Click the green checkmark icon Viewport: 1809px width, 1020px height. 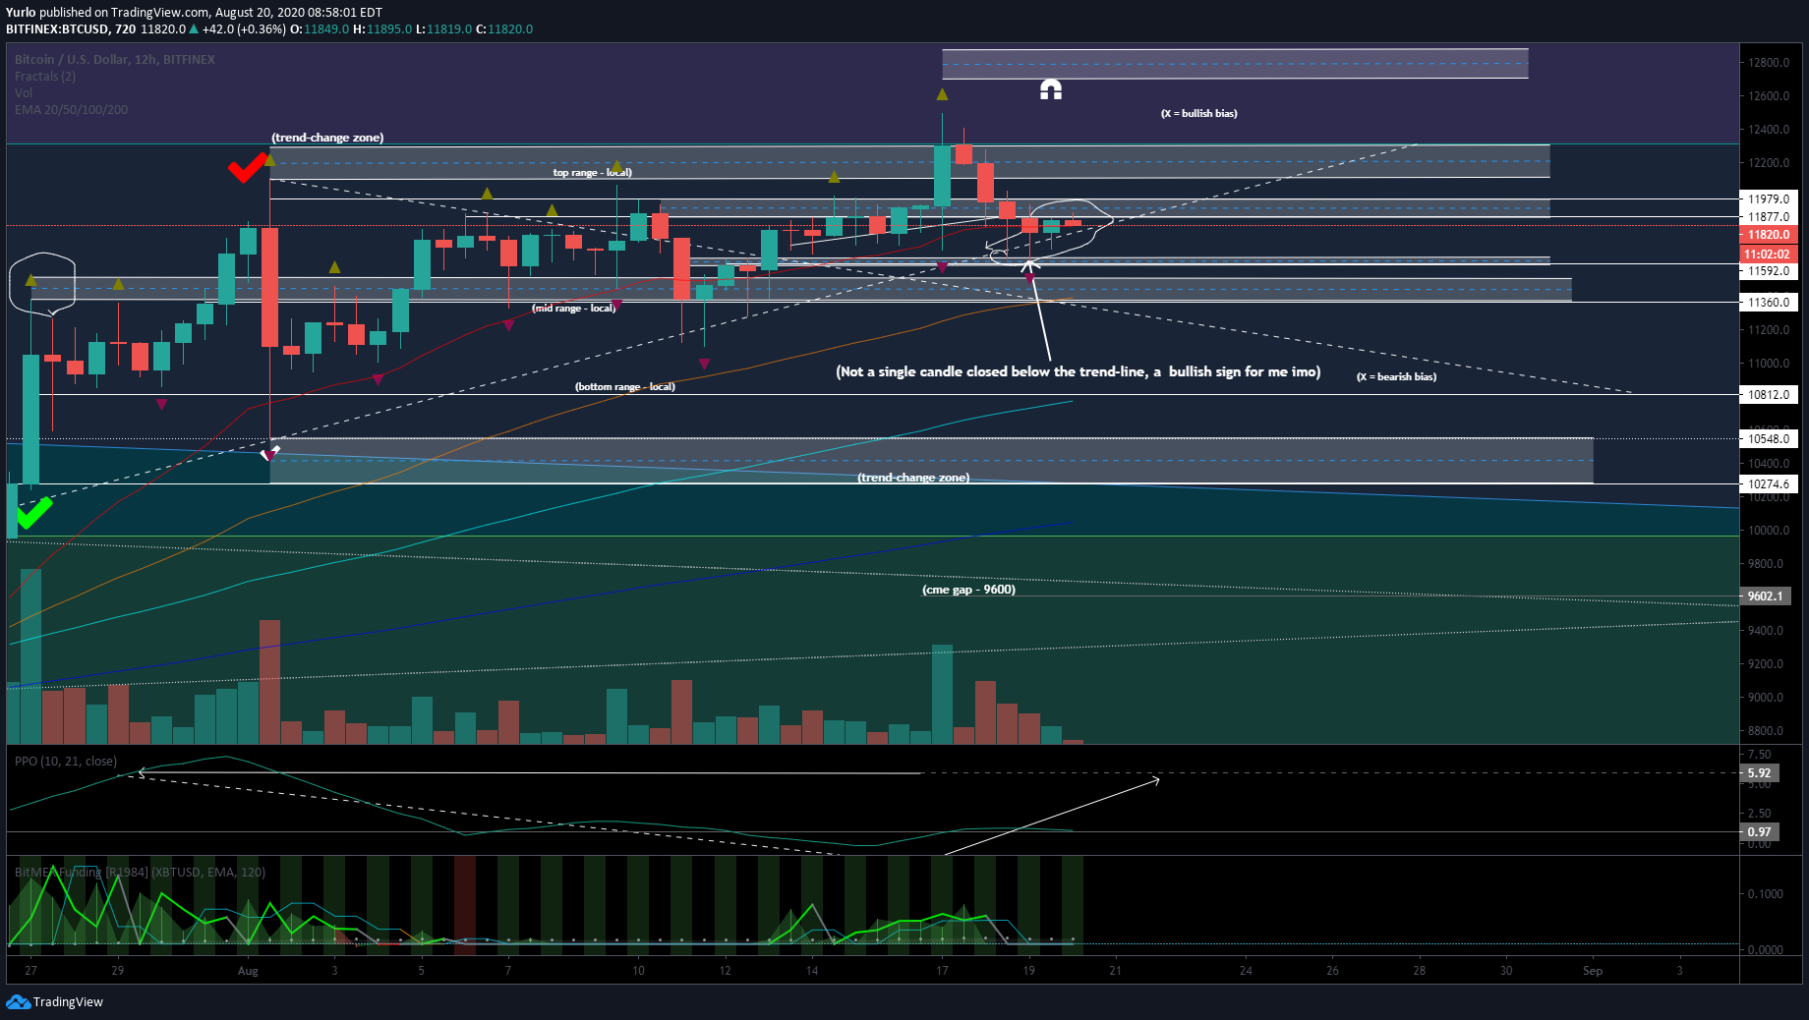coord(33,512)
